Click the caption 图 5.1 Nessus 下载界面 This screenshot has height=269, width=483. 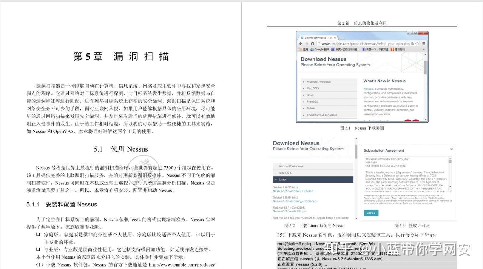362,128
